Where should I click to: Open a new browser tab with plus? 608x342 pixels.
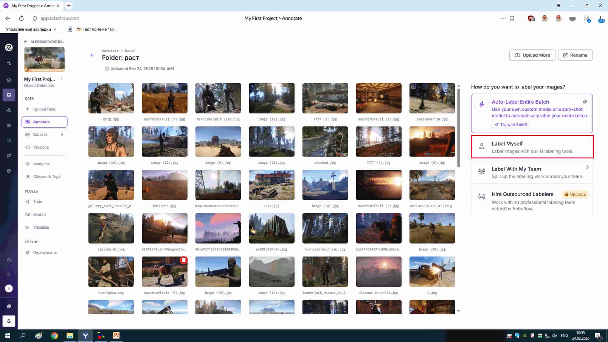pyautogui.click(x=69, y=5)
